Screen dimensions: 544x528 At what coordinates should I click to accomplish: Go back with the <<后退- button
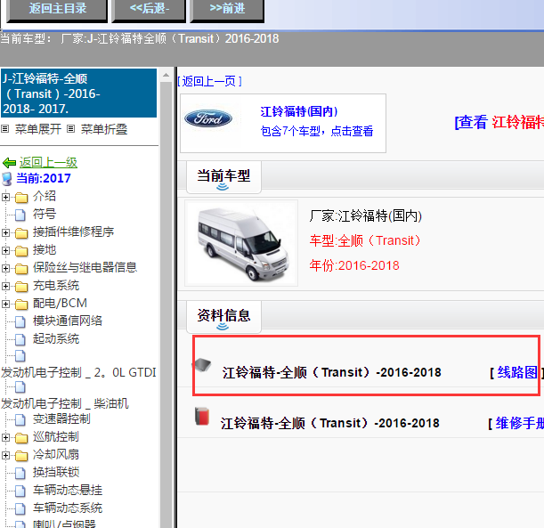click(x=149, y=9)
